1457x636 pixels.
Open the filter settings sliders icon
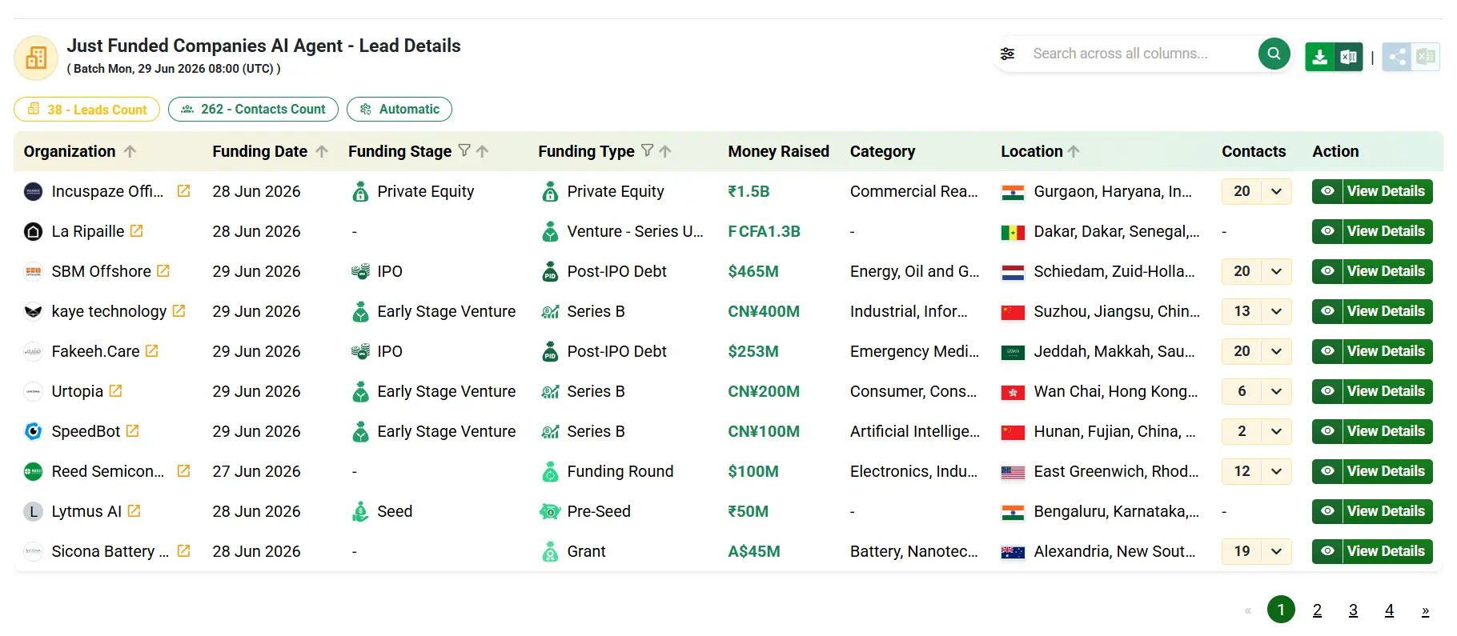(x=1007, y=54)
